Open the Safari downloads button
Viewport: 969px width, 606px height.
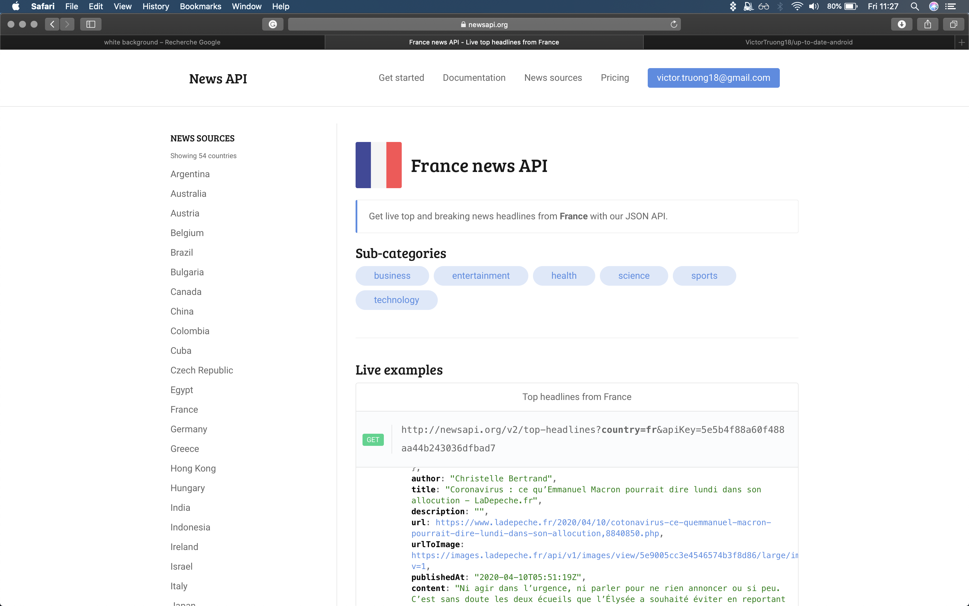coord(901,24)
